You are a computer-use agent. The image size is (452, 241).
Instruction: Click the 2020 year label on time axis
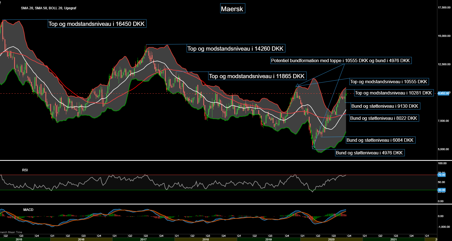tap(331, 239)
